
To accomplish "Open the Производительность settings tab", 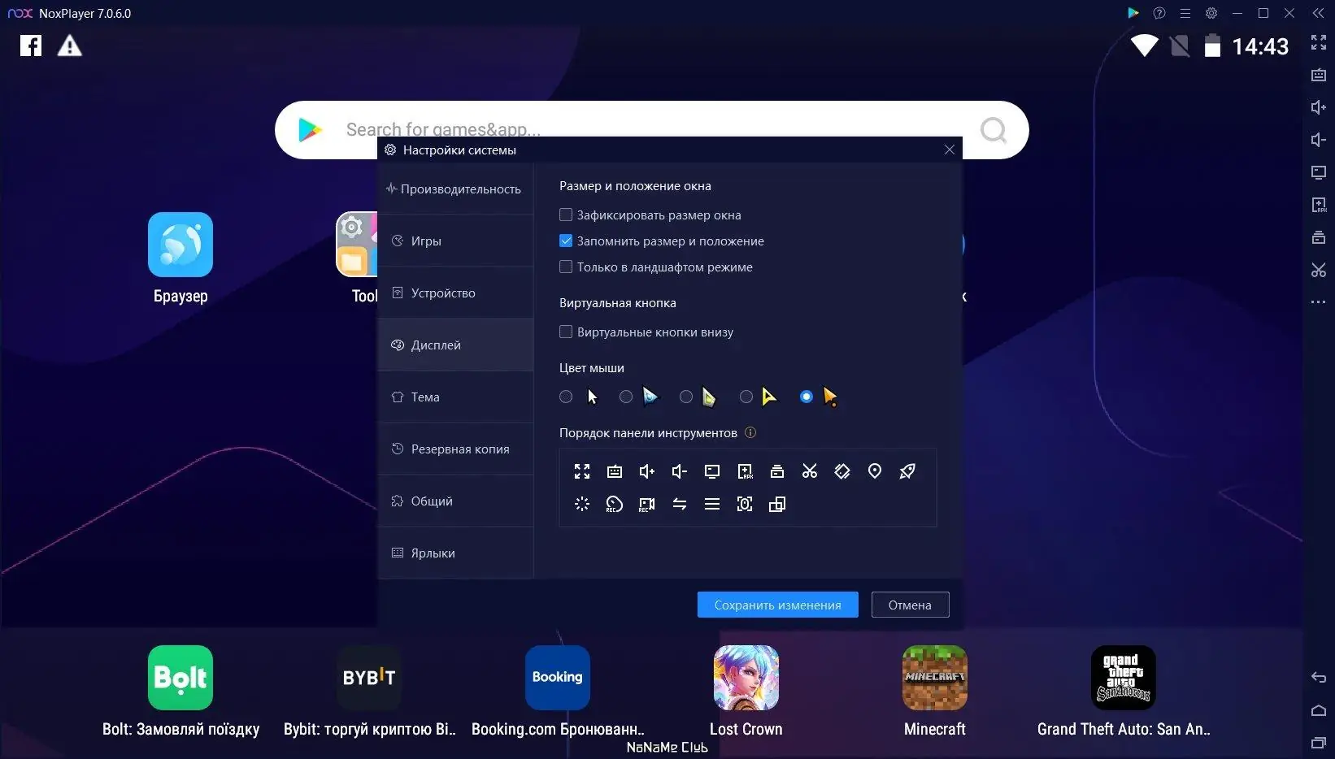I will click(455, 189).
